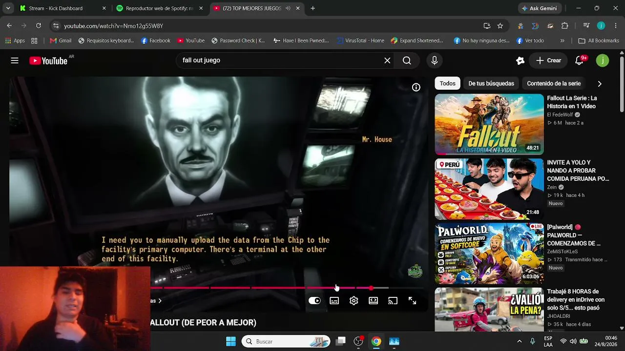Focus the browser address bar URL

point(113,26)
